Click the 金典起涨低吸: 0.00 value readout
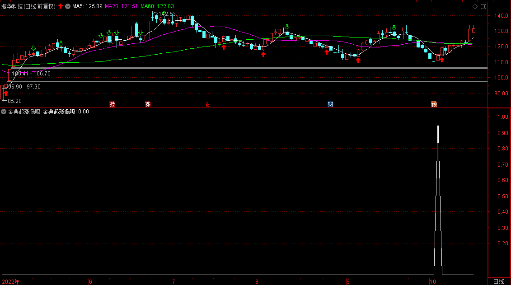The image size is (511, 285). [66, 112]
